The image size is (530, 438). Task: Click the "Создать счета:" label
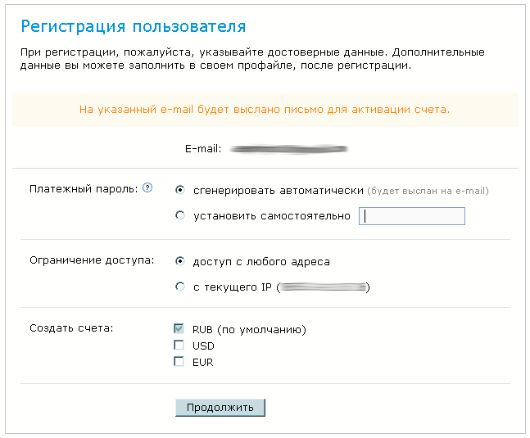tap(71, 328)
